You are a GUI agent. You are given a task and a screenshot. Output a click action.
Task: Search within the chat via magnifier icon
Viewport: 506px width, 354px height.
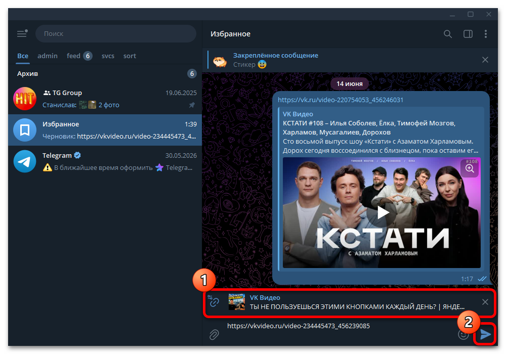(x=448, y=34)
